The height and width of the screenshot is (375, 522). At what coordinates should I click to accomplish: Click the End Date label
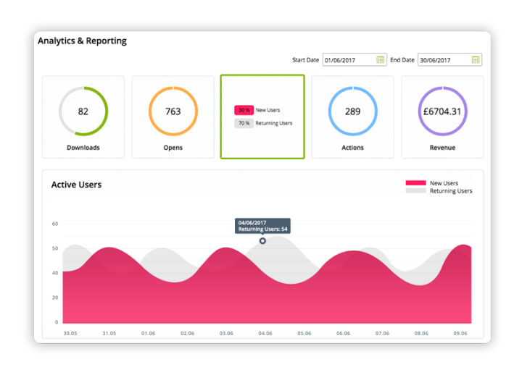pos(402,60)
